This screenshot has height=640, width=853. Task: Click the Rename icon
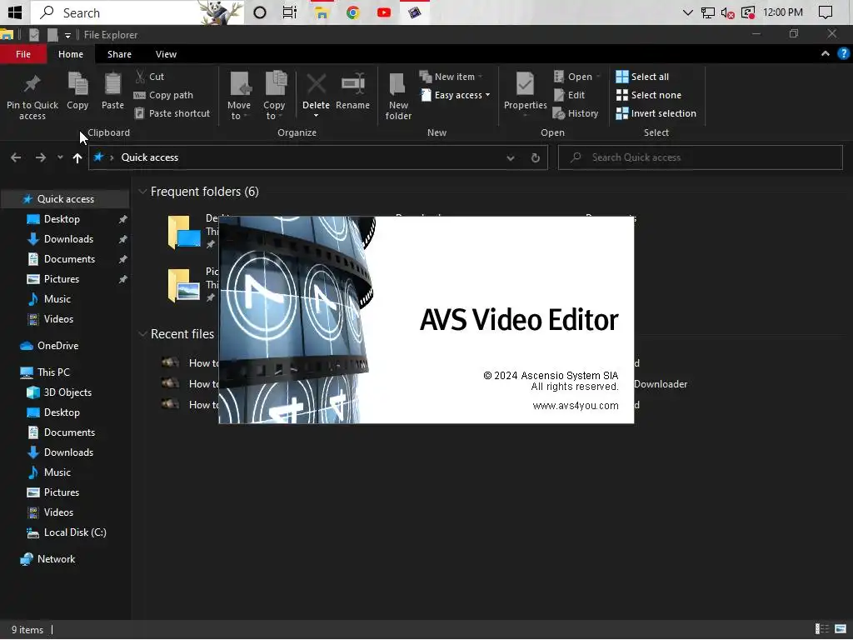point(352,84)
